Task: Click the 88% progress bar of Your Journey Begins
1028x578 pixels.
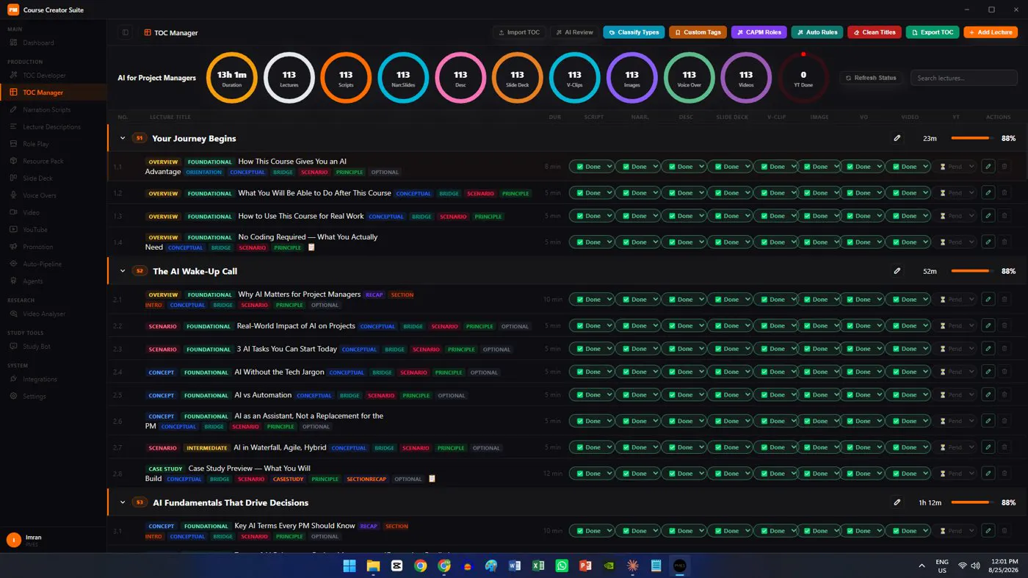Action: tap(973, 138)
